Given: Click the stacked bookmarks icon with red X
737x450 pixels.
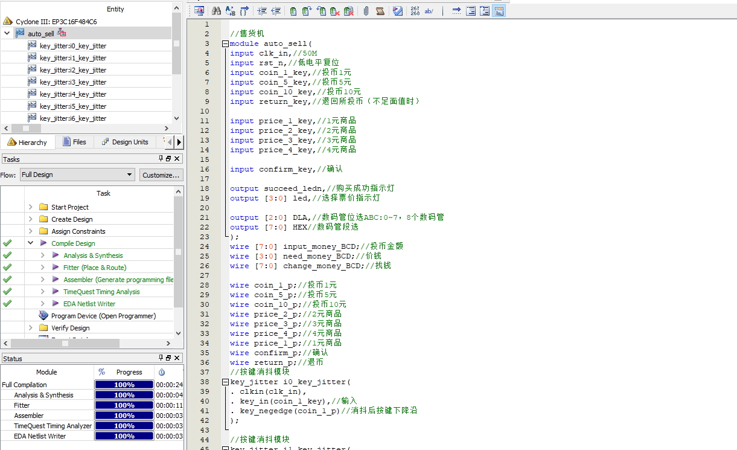Looking at the screenshot, I should click(349, 11).
